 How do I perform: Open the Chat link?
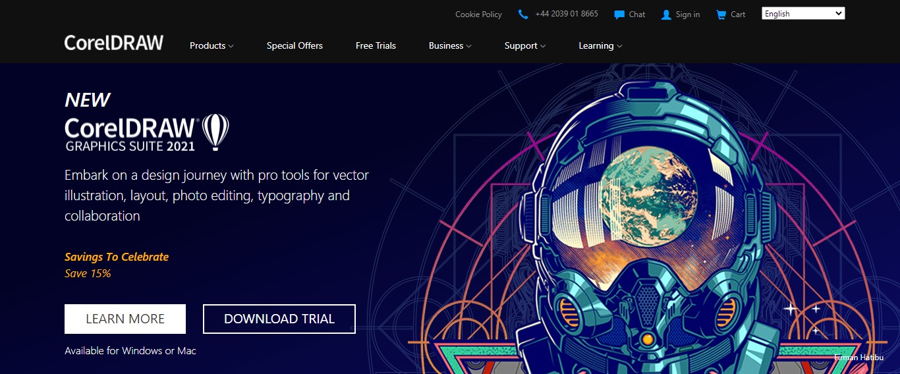[637, 14]
